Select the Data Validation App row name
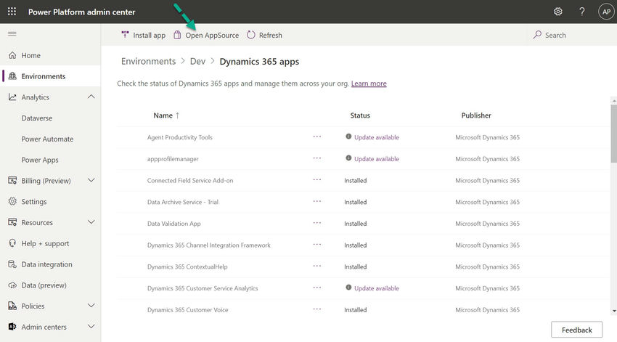The height and width of the screenshot is (342, 617). click(174, 224)
